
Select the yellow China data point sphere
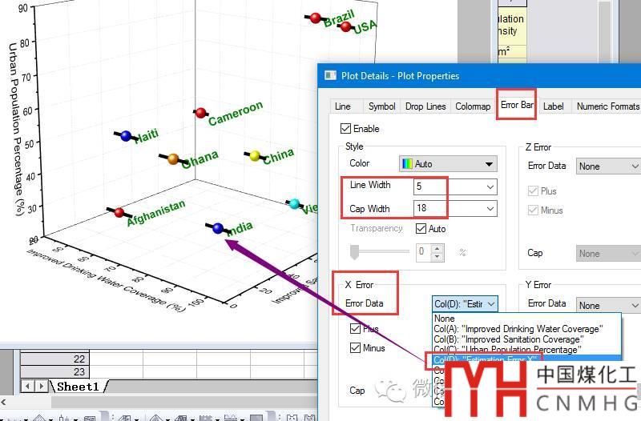click(x=256, y=156)
